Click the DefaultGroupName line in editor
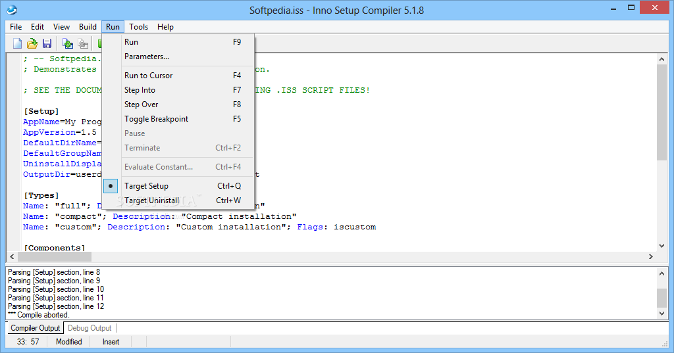674x353 pixels. tap(63, 153)
